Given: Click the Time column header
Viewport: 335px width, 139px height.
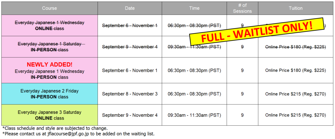Looking at the screenshot, I should pos(194,8).
